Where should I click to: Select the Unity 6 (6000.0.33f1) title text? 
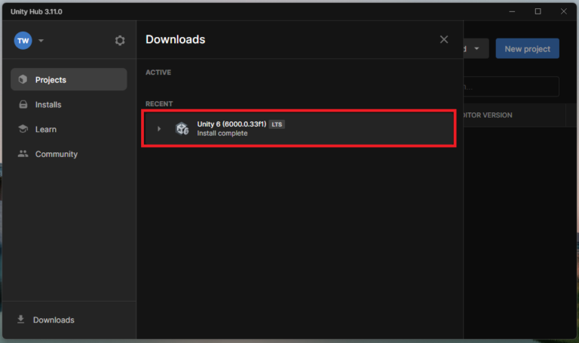tap(231, 124)
